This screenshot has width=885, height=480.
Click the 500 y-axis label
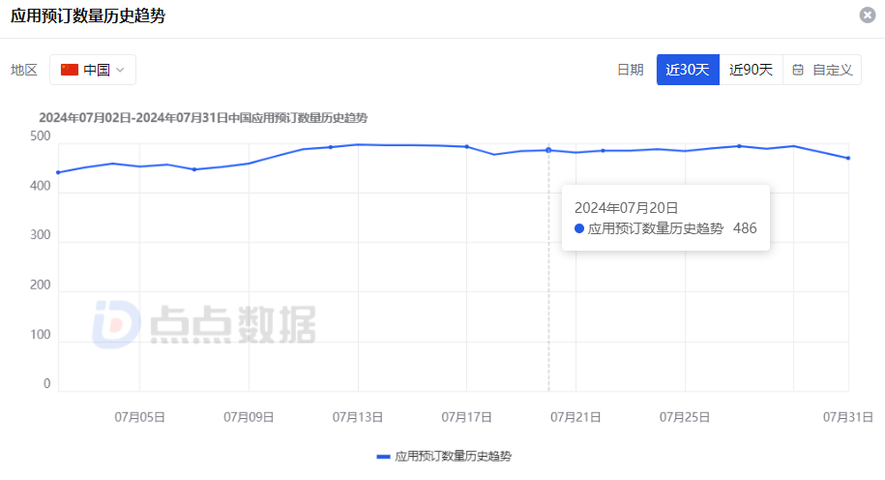coord(40,136)
